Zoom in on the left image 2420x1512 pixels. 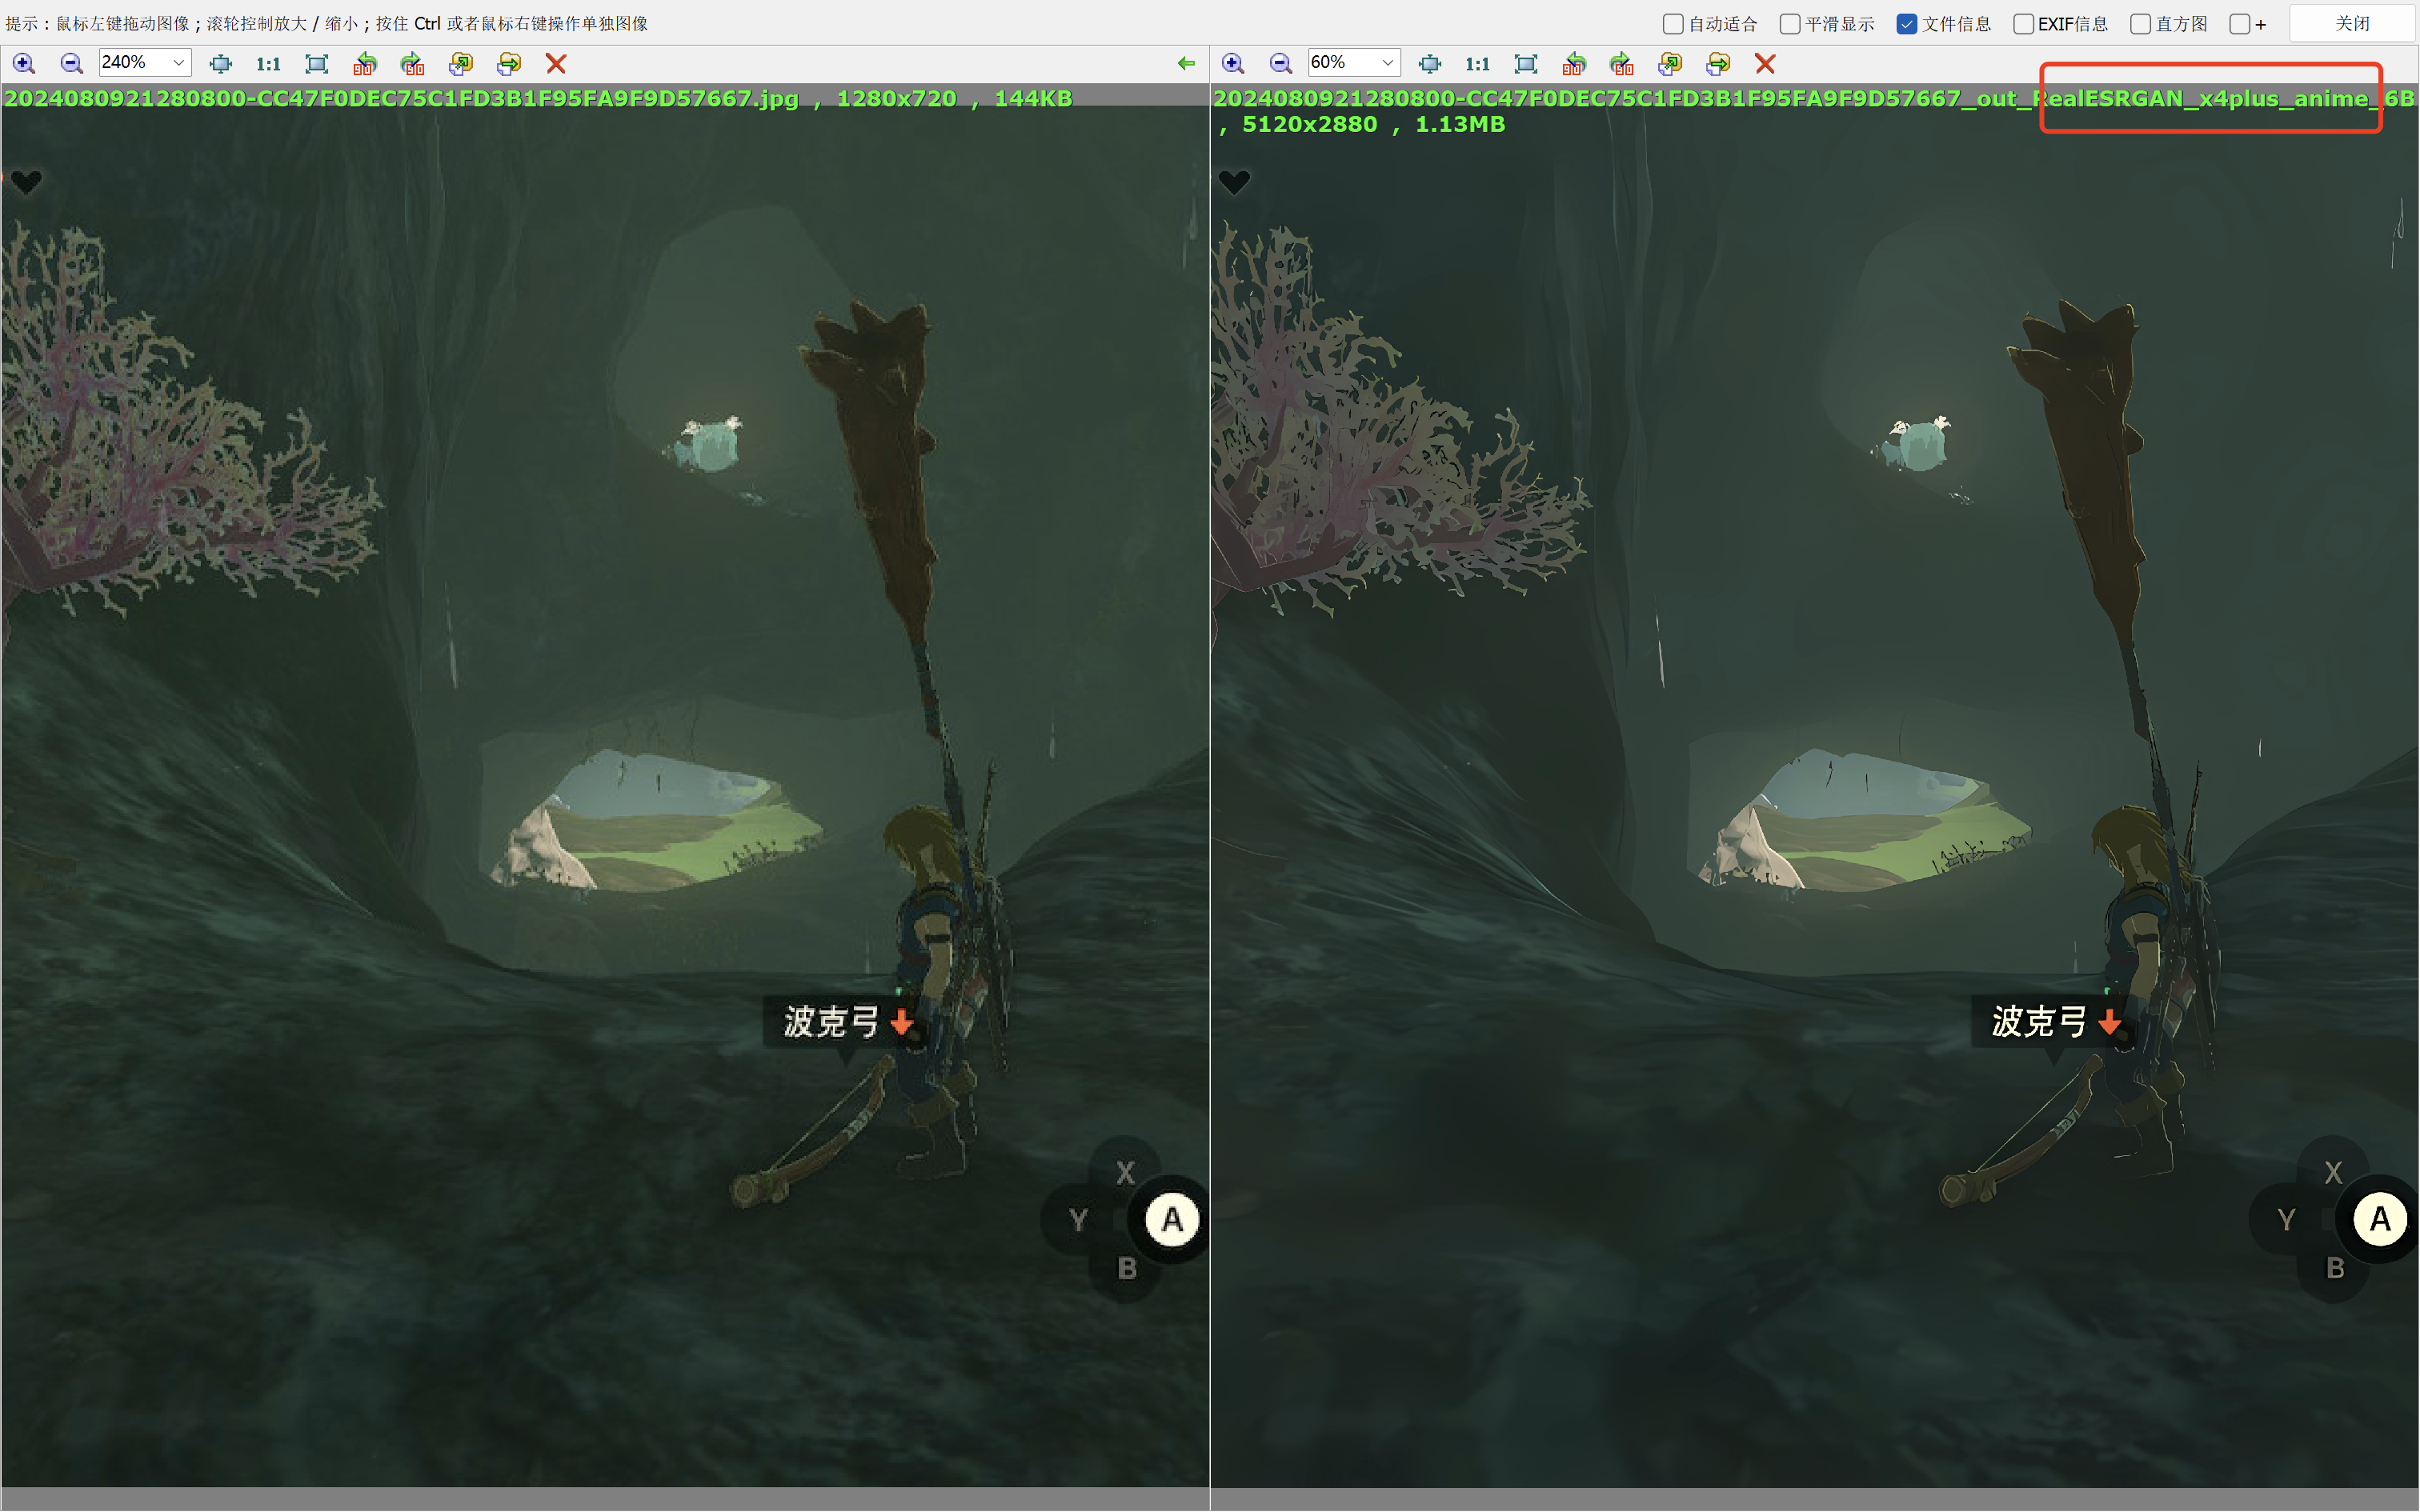point(23,64)
